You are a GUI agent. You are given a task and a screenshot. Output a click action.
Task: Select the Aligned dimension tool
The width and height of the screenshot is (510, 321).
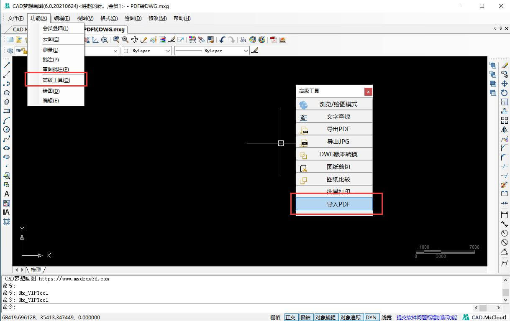[505, 224]
